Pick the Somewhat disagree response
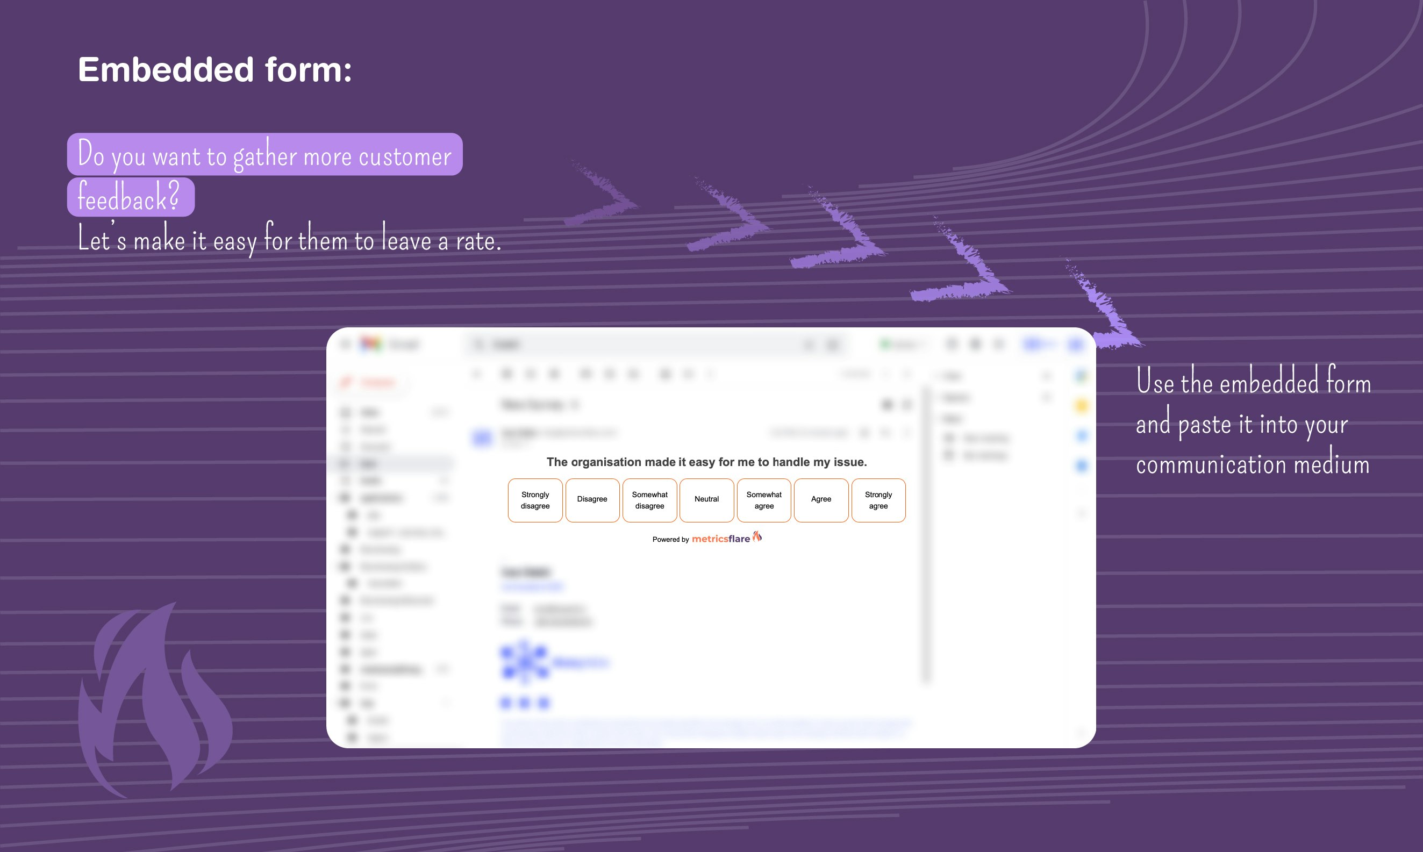Viewport: 1423px width, 852px height. click(649, 500)
